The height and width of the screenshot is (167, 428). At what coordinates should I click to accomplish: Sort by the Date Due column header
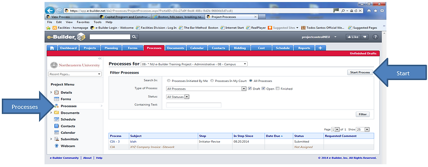pos(274,136)
